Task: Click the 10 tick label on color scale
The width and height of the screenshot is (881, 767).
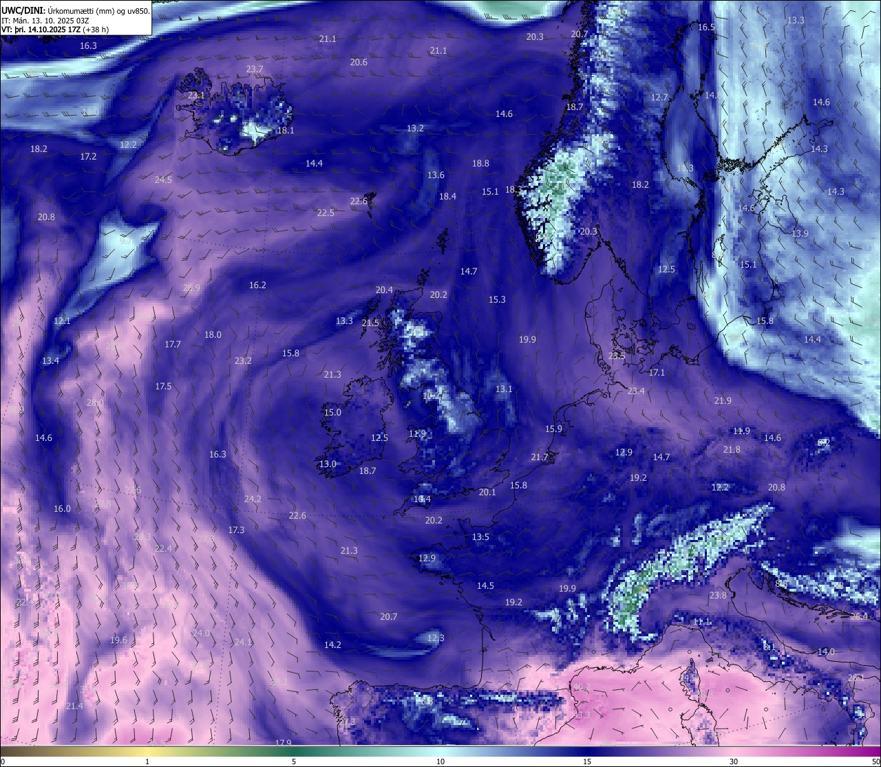Action: coord(440,761)
